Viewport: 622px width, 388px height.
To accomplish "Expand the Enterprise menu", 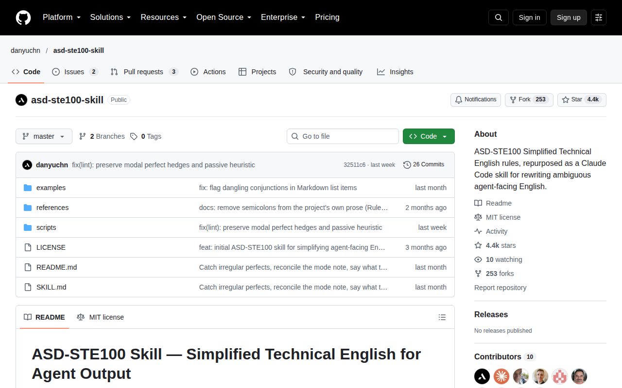I will tap(283, 17).
